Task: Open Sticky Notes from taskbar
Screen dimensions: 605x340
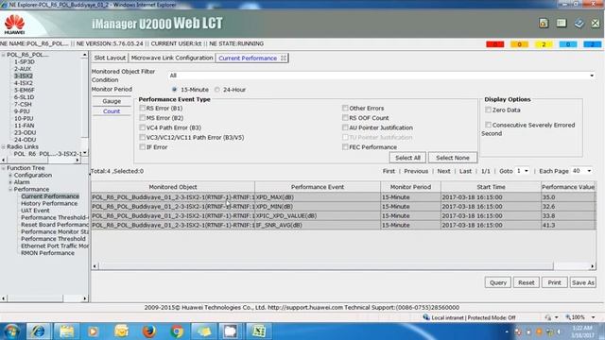Action: click(x=204, y=331)
